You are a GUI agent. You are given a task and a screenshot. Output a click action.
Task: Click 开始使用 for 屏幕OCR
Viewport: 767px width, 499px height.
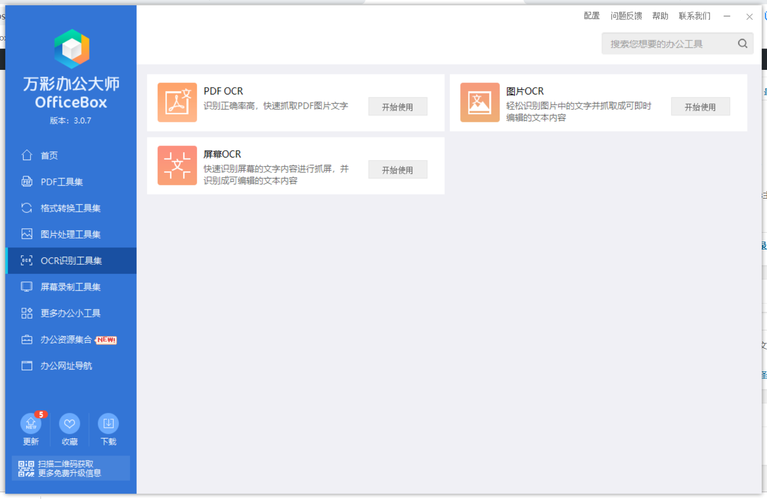tap(398, 170)
